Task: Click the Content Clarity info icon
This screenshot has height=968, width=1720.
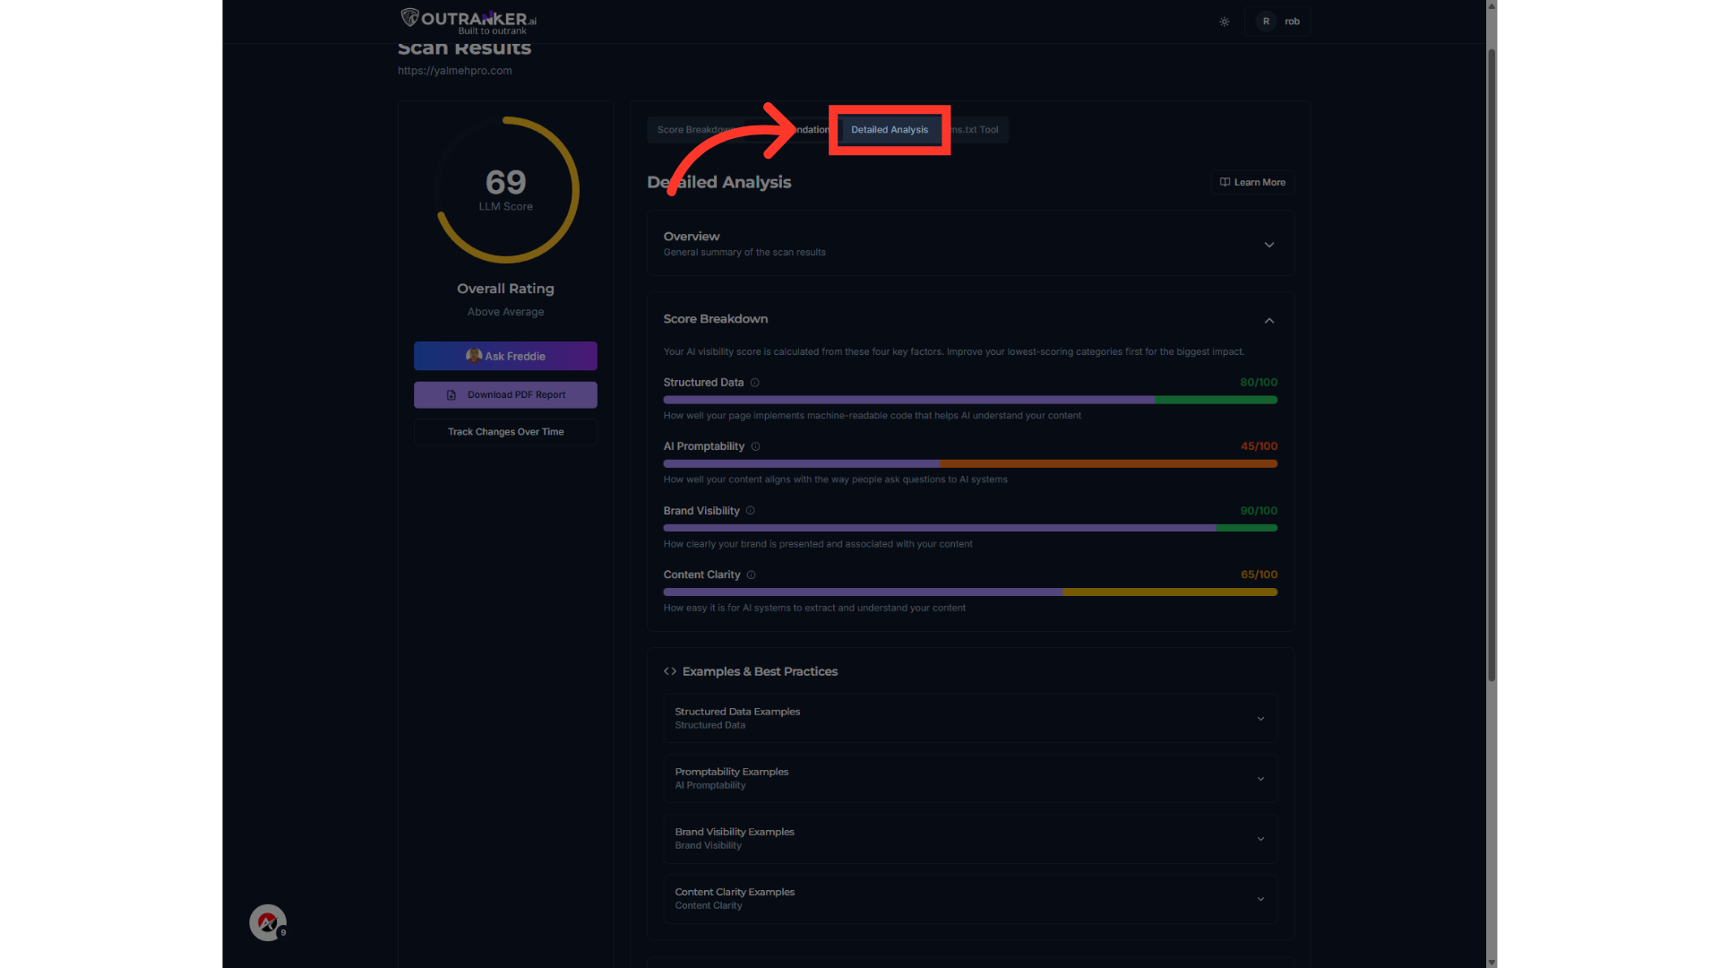Action: [x=752, y=575]
